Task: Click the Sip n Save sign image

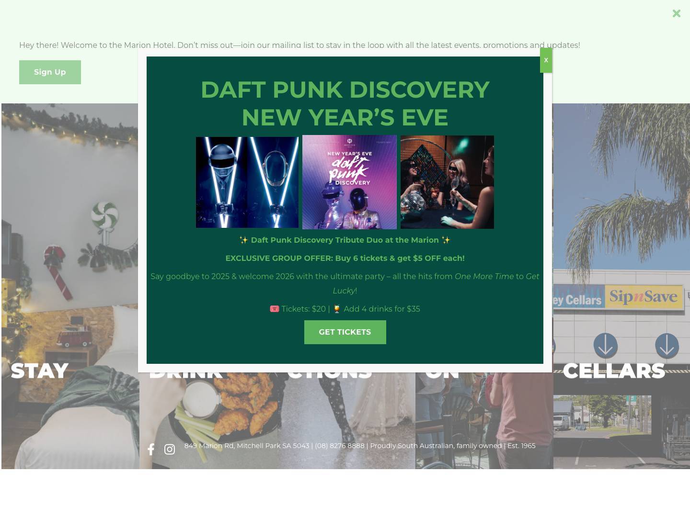Action: coord(643,297)
